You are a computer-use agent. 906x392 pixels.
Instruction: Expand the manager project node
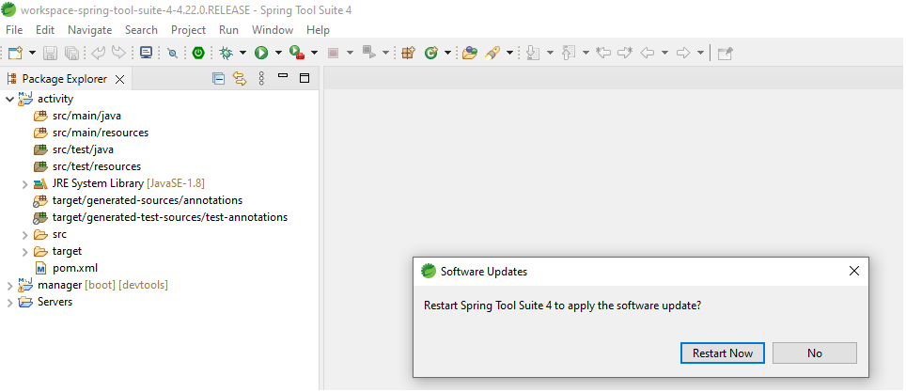(9, 286)
